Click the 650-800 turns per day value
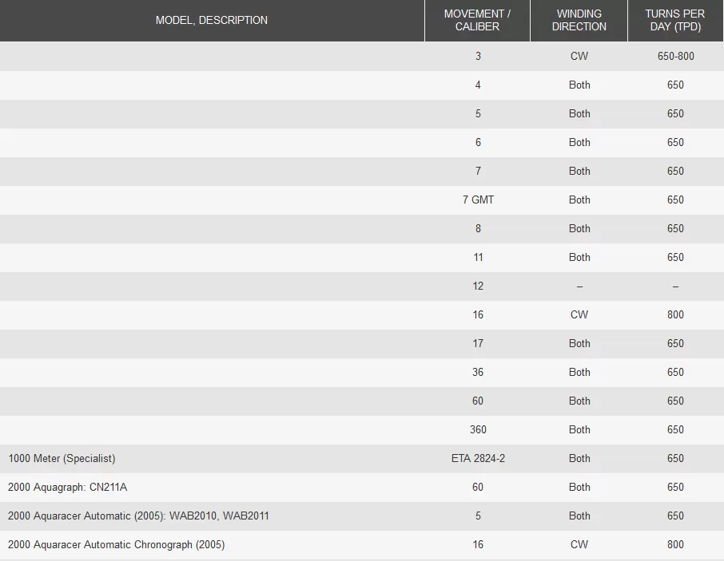The height and width of the screenshot is (561, 724). click(675, 56)
